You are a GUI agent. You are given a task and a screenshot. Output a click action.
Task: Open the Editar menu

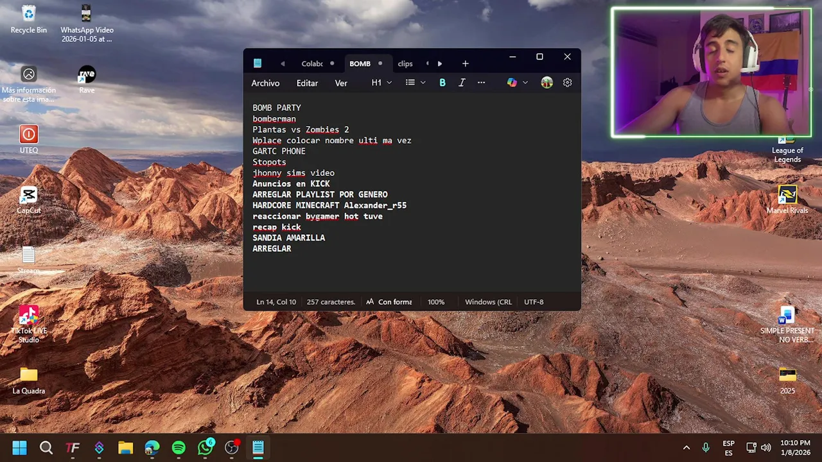307,83
